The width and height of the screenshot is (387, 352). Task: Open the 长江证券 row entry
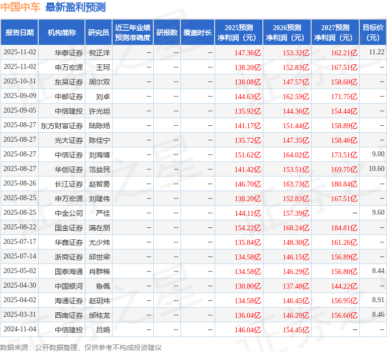click(x=69, y=184)
